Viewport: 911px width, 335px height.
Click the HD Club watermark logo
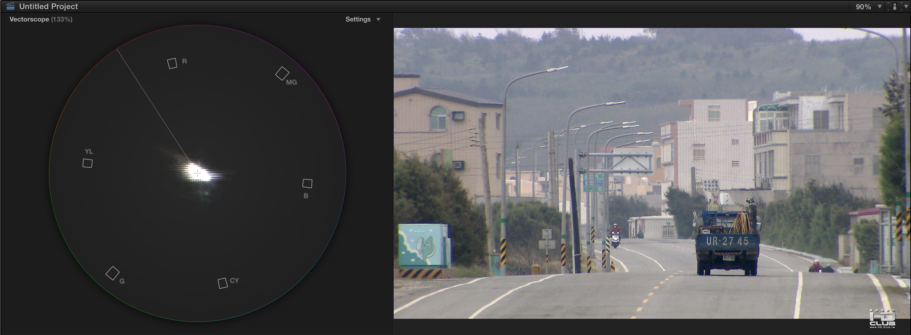[882, 318]
